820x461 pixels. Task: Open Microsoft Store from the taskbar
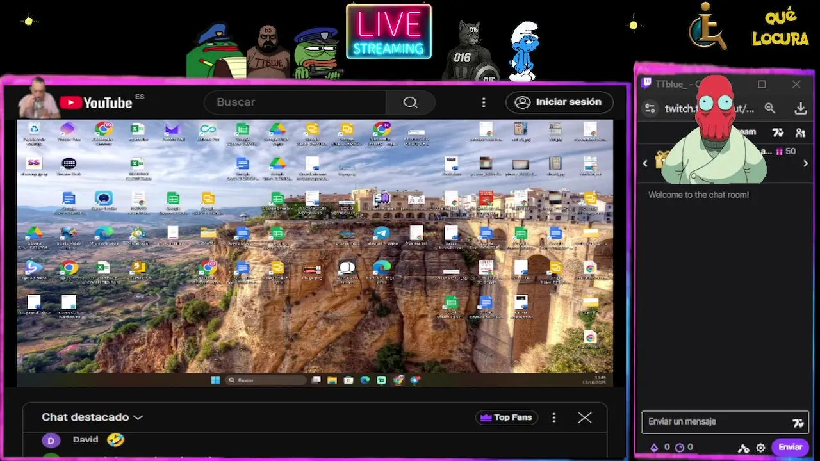pos(348,380)
